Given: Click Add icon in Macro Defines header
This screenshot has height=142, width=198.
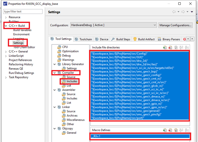Looking at the screenshot, I should tap(165, 130).
